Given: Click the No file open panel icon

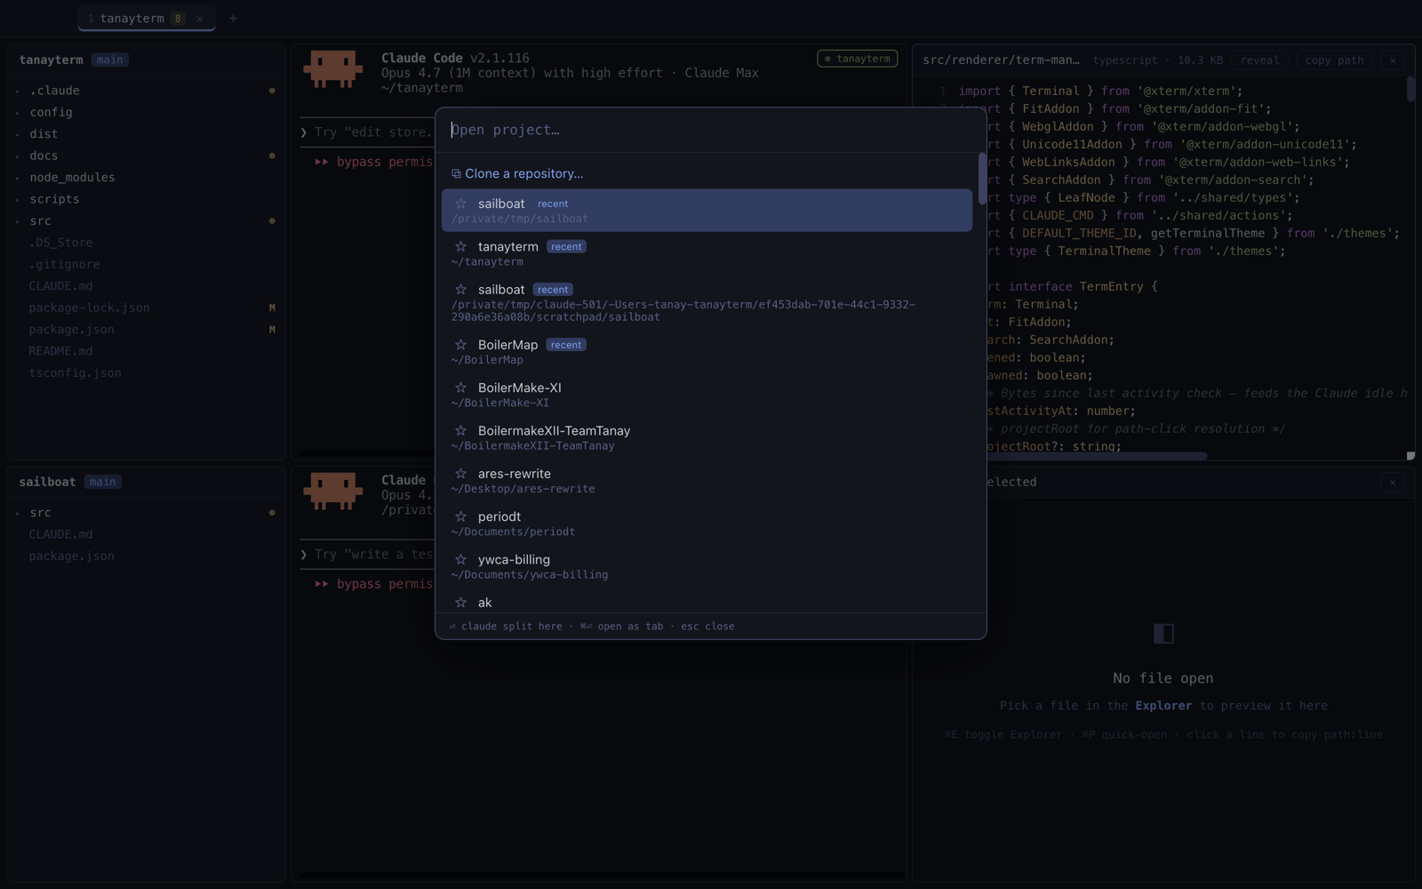Looking at the screenshot, I should (x=1163, y=633).
